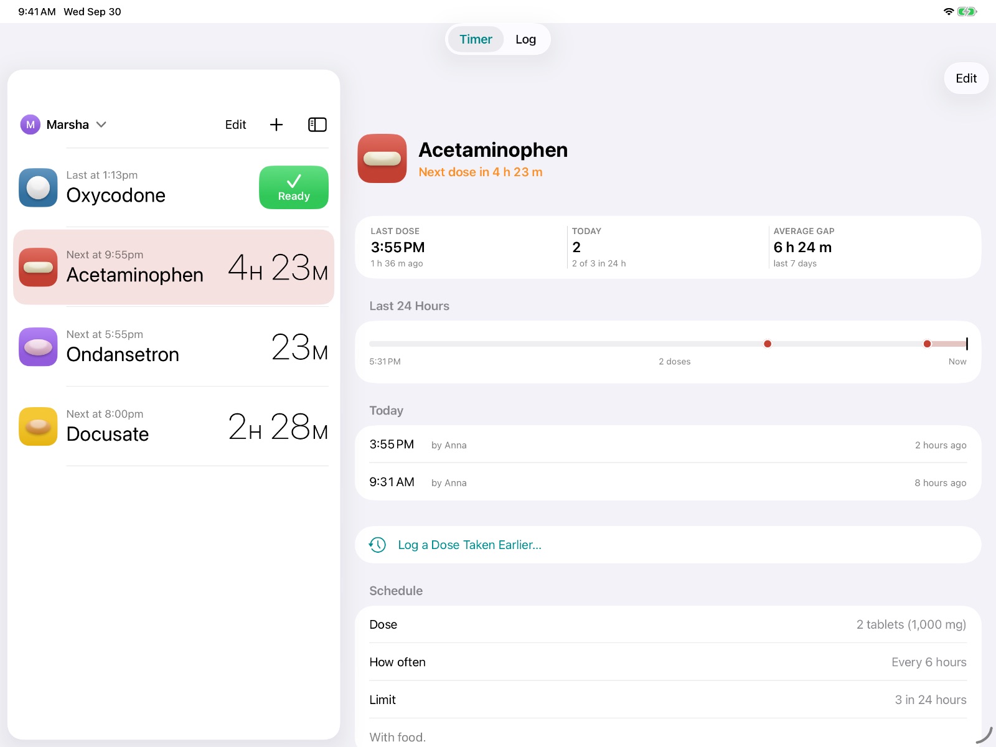Select the Acetaminophen row countdown 4H 23M

pos(278,268)
